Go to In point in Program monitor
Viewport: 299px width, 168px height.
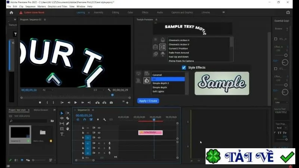[62, 102]
